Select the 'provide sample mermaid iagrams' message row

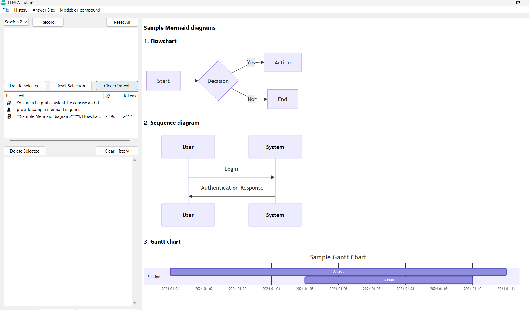(48, 110)
